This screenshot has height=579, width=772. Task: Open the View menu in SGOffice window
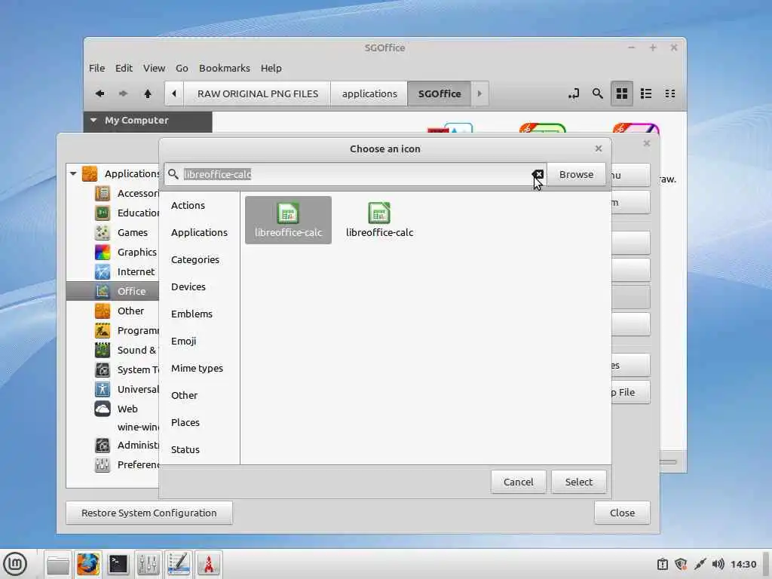click(154, 68)
